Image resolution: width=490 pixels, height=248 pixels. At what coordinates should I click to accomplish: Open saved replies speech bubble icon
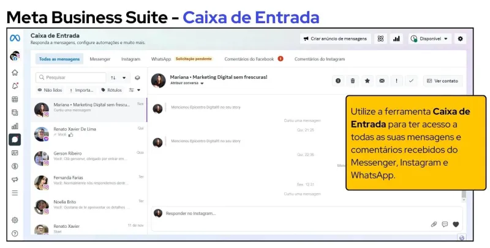pos(445,224)
